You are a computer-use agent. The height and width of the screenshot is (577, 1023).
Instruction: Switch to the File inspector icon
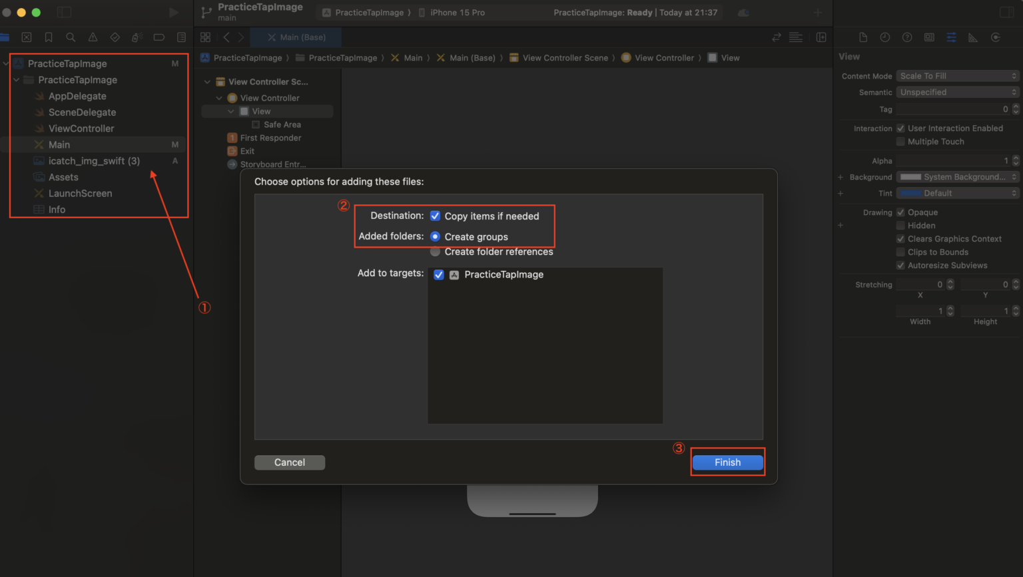pos(863,37)
